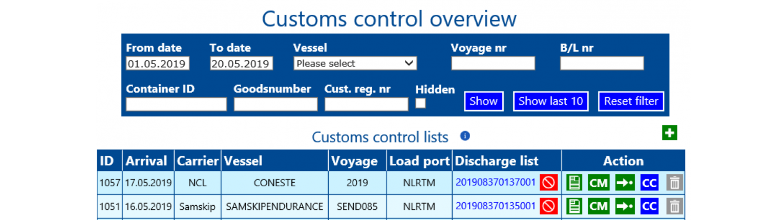Open discharge list 201908370137001
Screen dimensions: 768x220
(x=496, y=182)
